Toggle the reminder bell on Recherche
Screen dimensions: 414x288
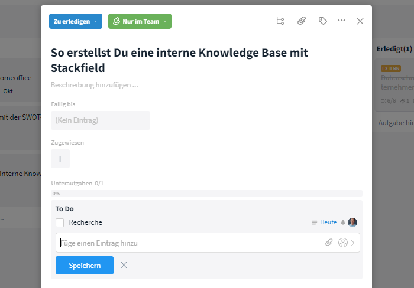342,222
